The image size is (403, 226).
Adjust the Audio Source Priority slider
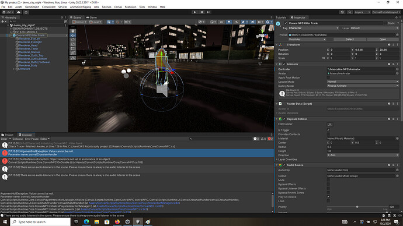click(357, 207)
